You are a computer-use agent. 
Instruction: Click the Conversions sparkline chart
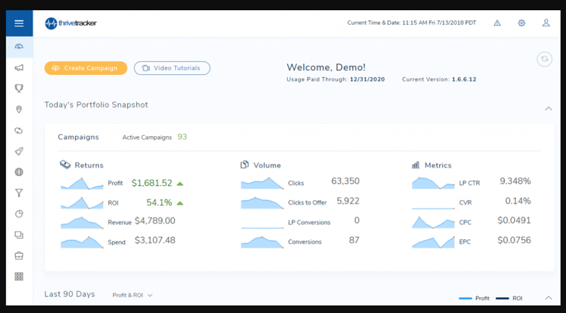tap(262, 242)
